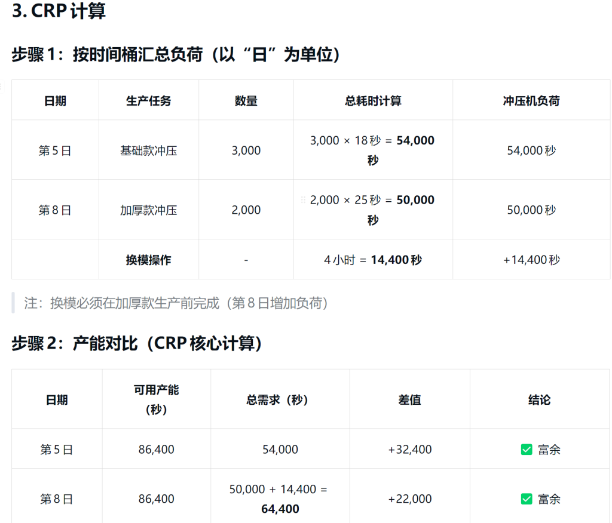
Task: Click the "可用产能（秒）" column header
Action: [156, 400]
